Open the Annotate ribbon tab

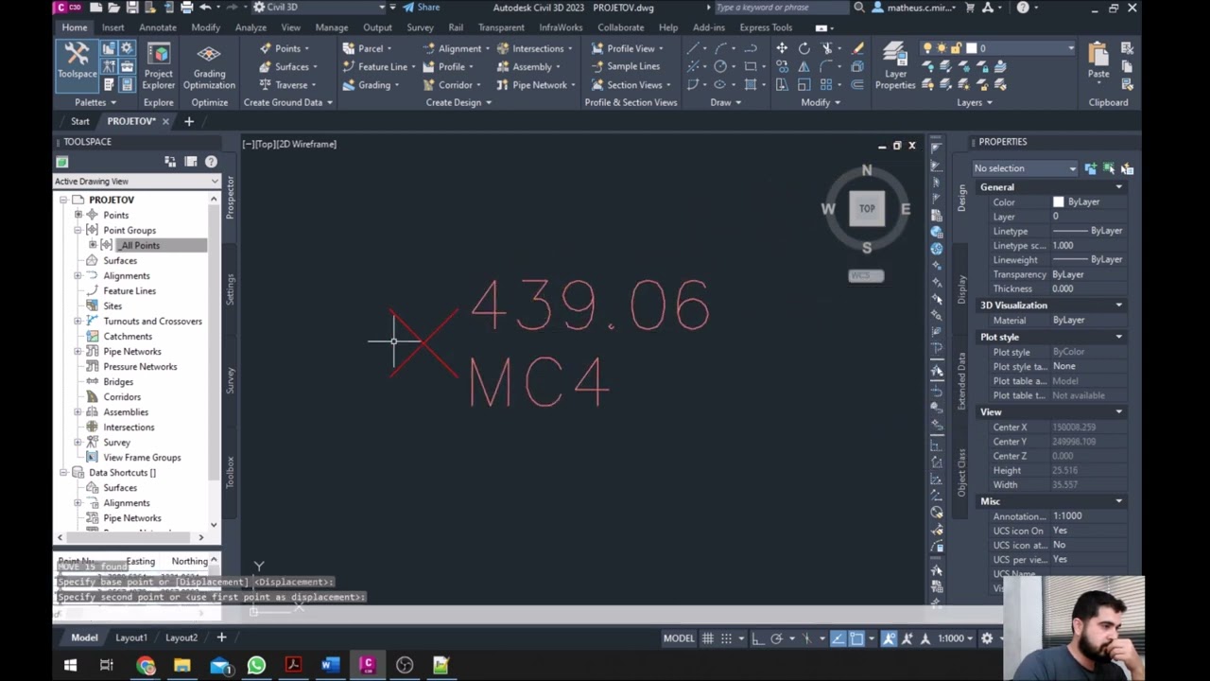(158, 27)
